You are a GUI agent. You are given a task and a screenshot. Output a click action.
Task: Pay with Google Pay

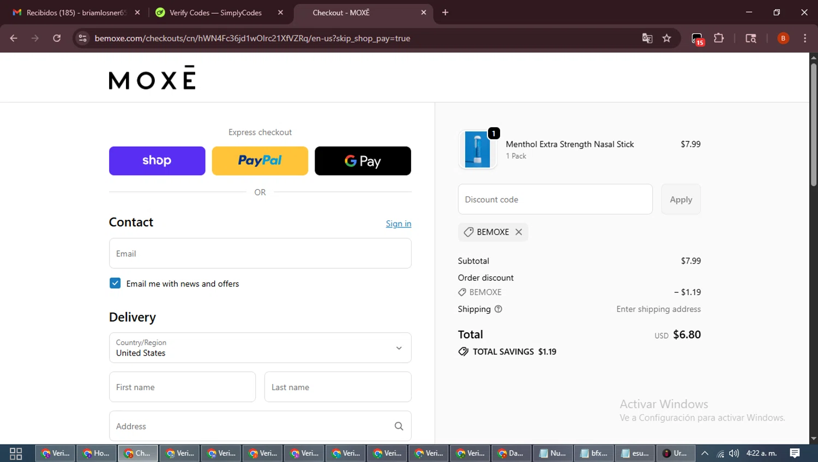click(x=363, y=161)
